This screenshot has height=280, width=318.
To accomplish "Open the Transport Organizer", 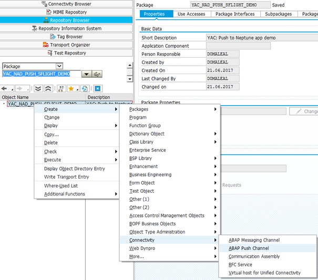I will (x=66, y=45).
